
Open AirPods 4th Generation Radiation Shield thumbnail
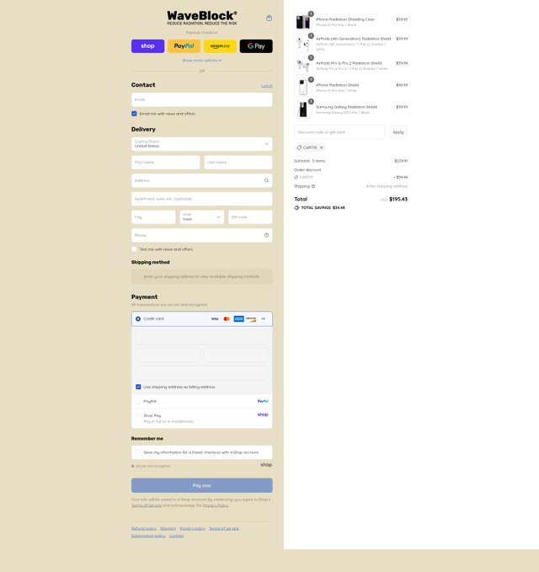(303, 44)
